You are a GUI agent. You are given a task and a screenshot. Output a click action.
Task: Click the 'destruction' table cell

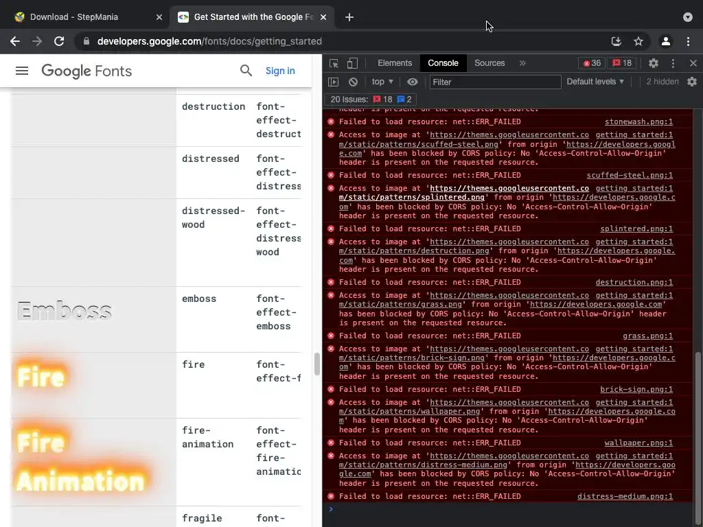pos(214,106)
